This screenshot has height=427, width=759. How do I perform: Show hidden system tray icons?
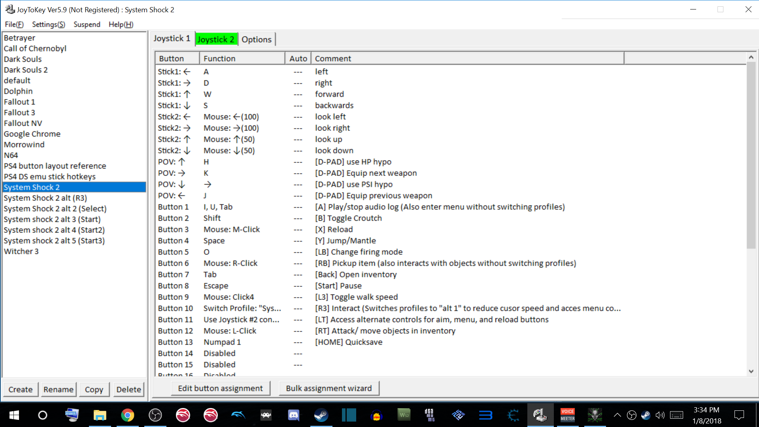coord(617,415)
